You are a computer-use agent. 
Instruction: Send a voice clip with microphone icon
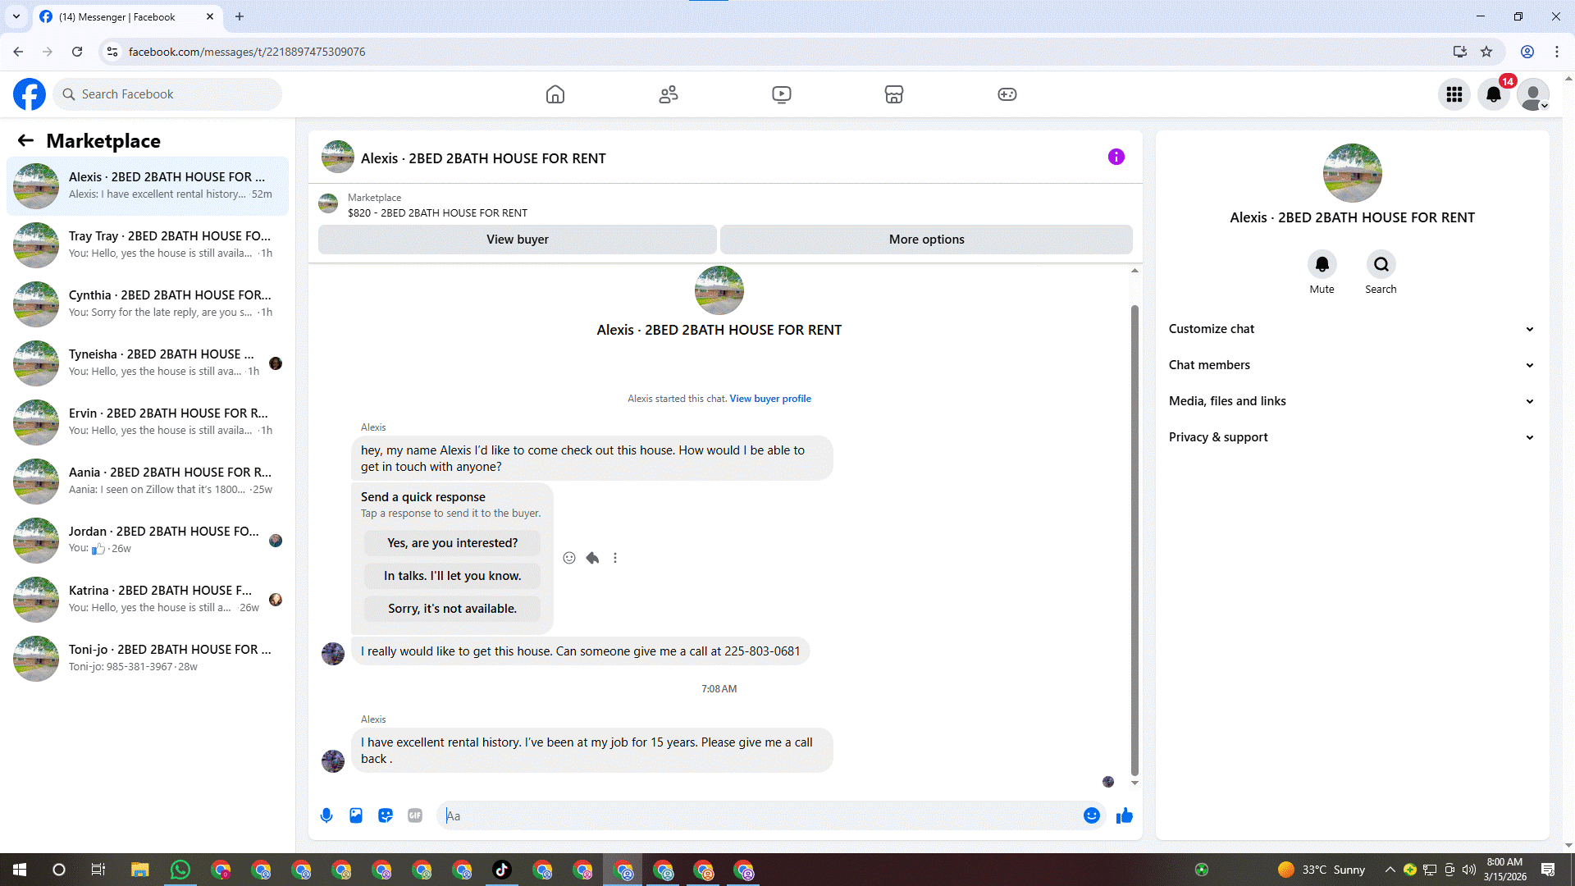click(326, 815)
